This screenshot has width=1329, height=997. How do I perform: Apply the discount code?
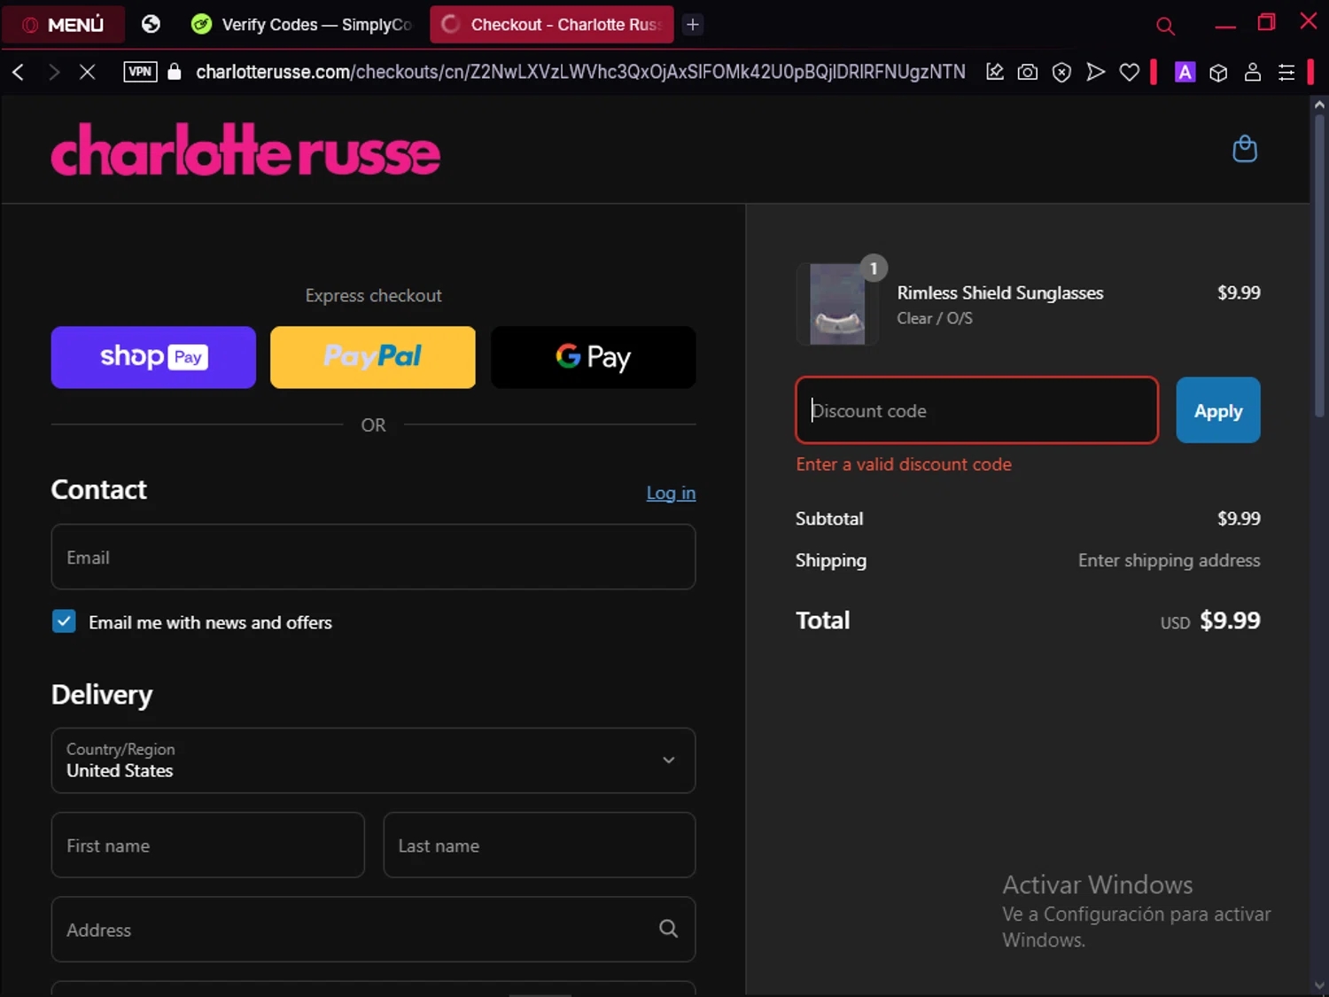1218,410
